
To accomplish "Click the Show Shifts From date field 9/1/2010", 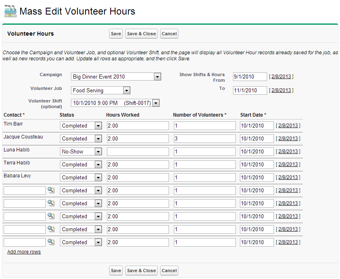I will (x=250, y=77).
